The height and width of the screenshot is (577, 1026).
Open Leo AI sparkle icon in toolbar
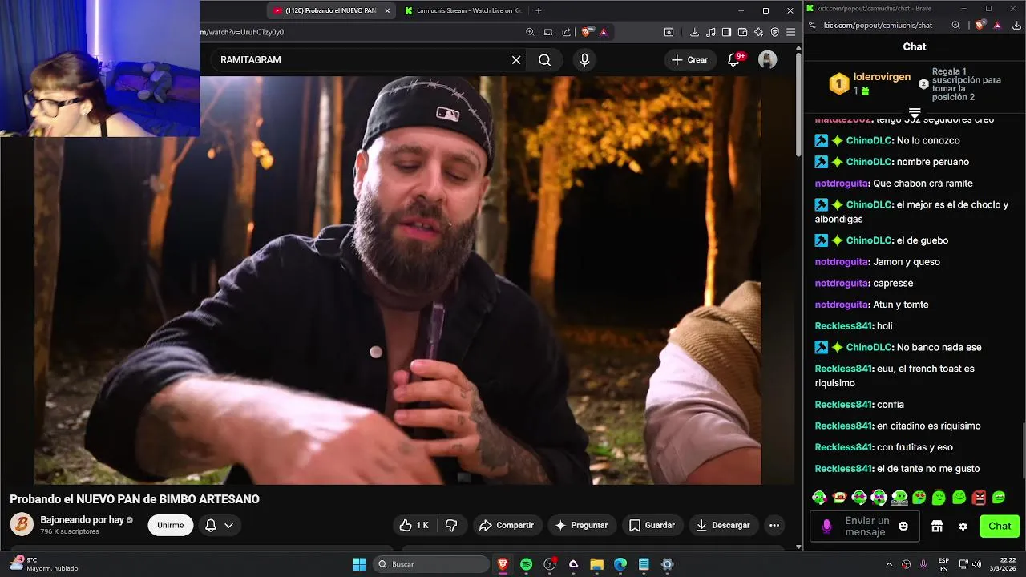pyautogui.click(x=758, y=32)
